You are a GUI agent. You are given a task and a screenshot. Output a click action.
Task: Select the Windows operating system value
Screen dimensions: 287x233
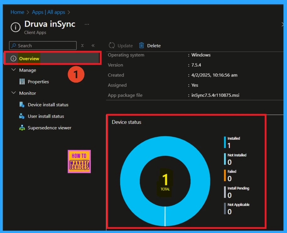(201, 55)
